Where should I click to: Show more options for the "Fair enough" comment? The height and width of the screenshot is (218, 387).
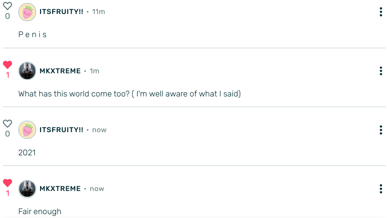(x=381, y=189)
